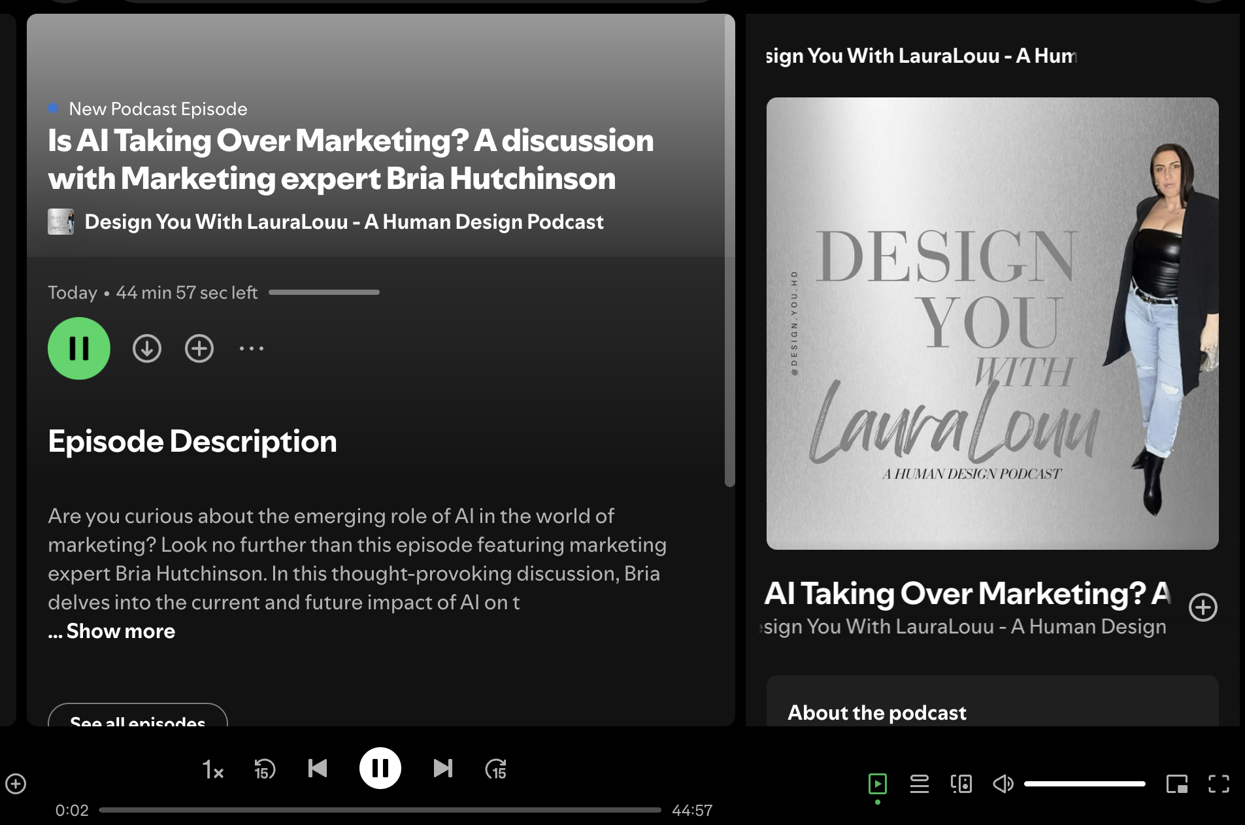1245x825 pixels.
Task: Click the See all episodes button
Action: (x=138, y=715)
